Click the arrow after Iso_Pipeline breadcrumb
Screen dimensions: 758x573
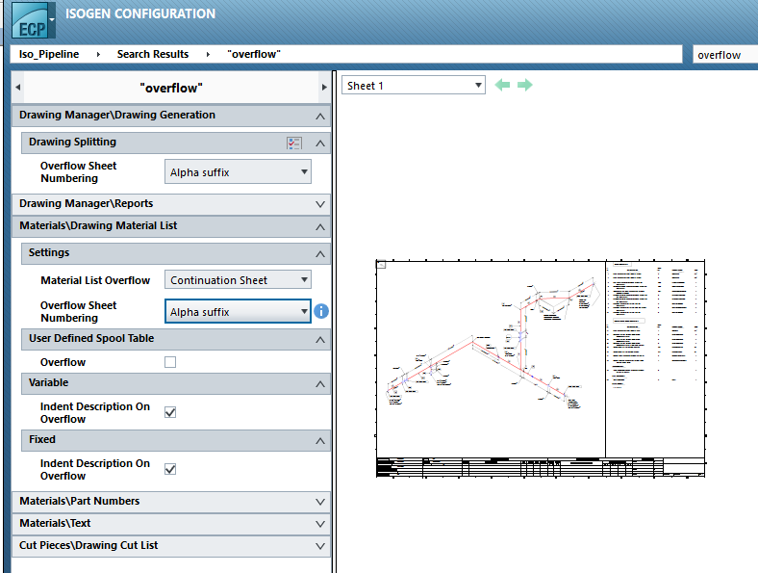pos(98,54)
